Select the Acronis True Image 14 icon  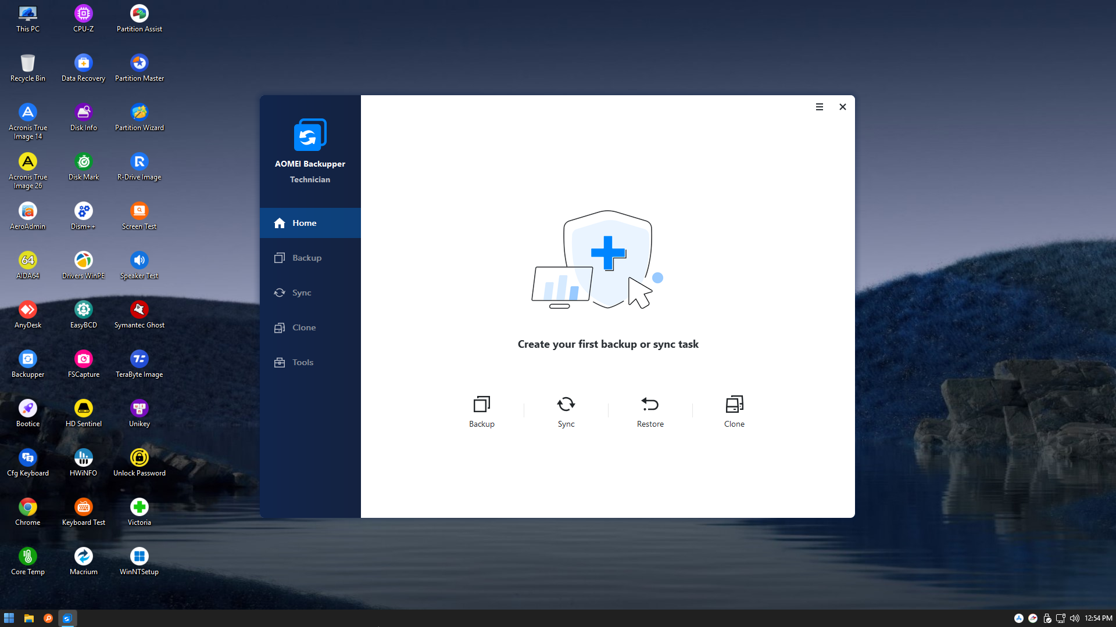[x=28, y=121]
